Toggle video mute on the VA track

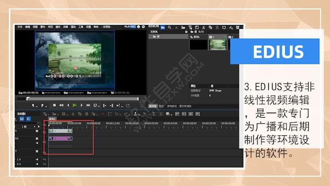click(37, 139)
